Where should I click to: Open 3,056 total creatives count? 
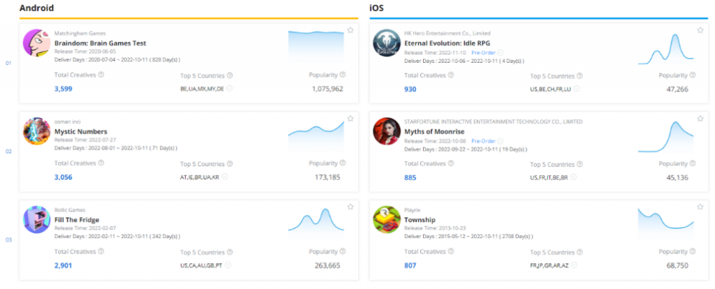[64, 177]
